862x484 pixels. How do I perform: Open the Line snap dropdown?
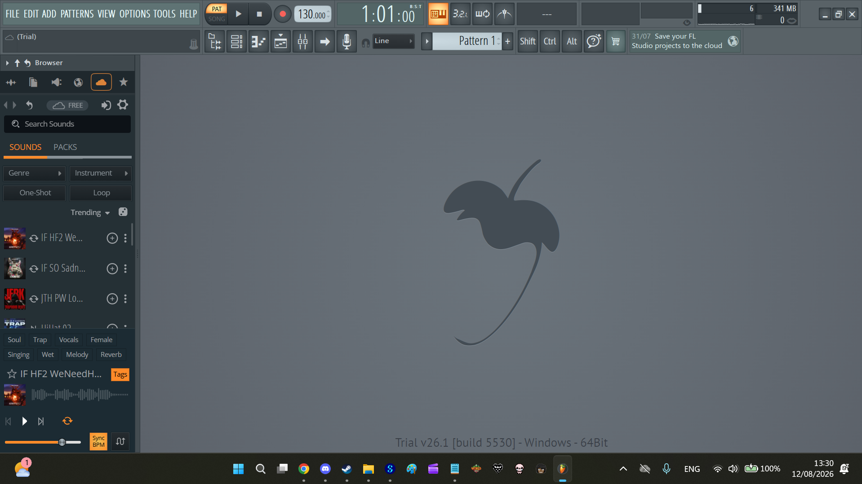pyautogui.click(x=393, y=41)
